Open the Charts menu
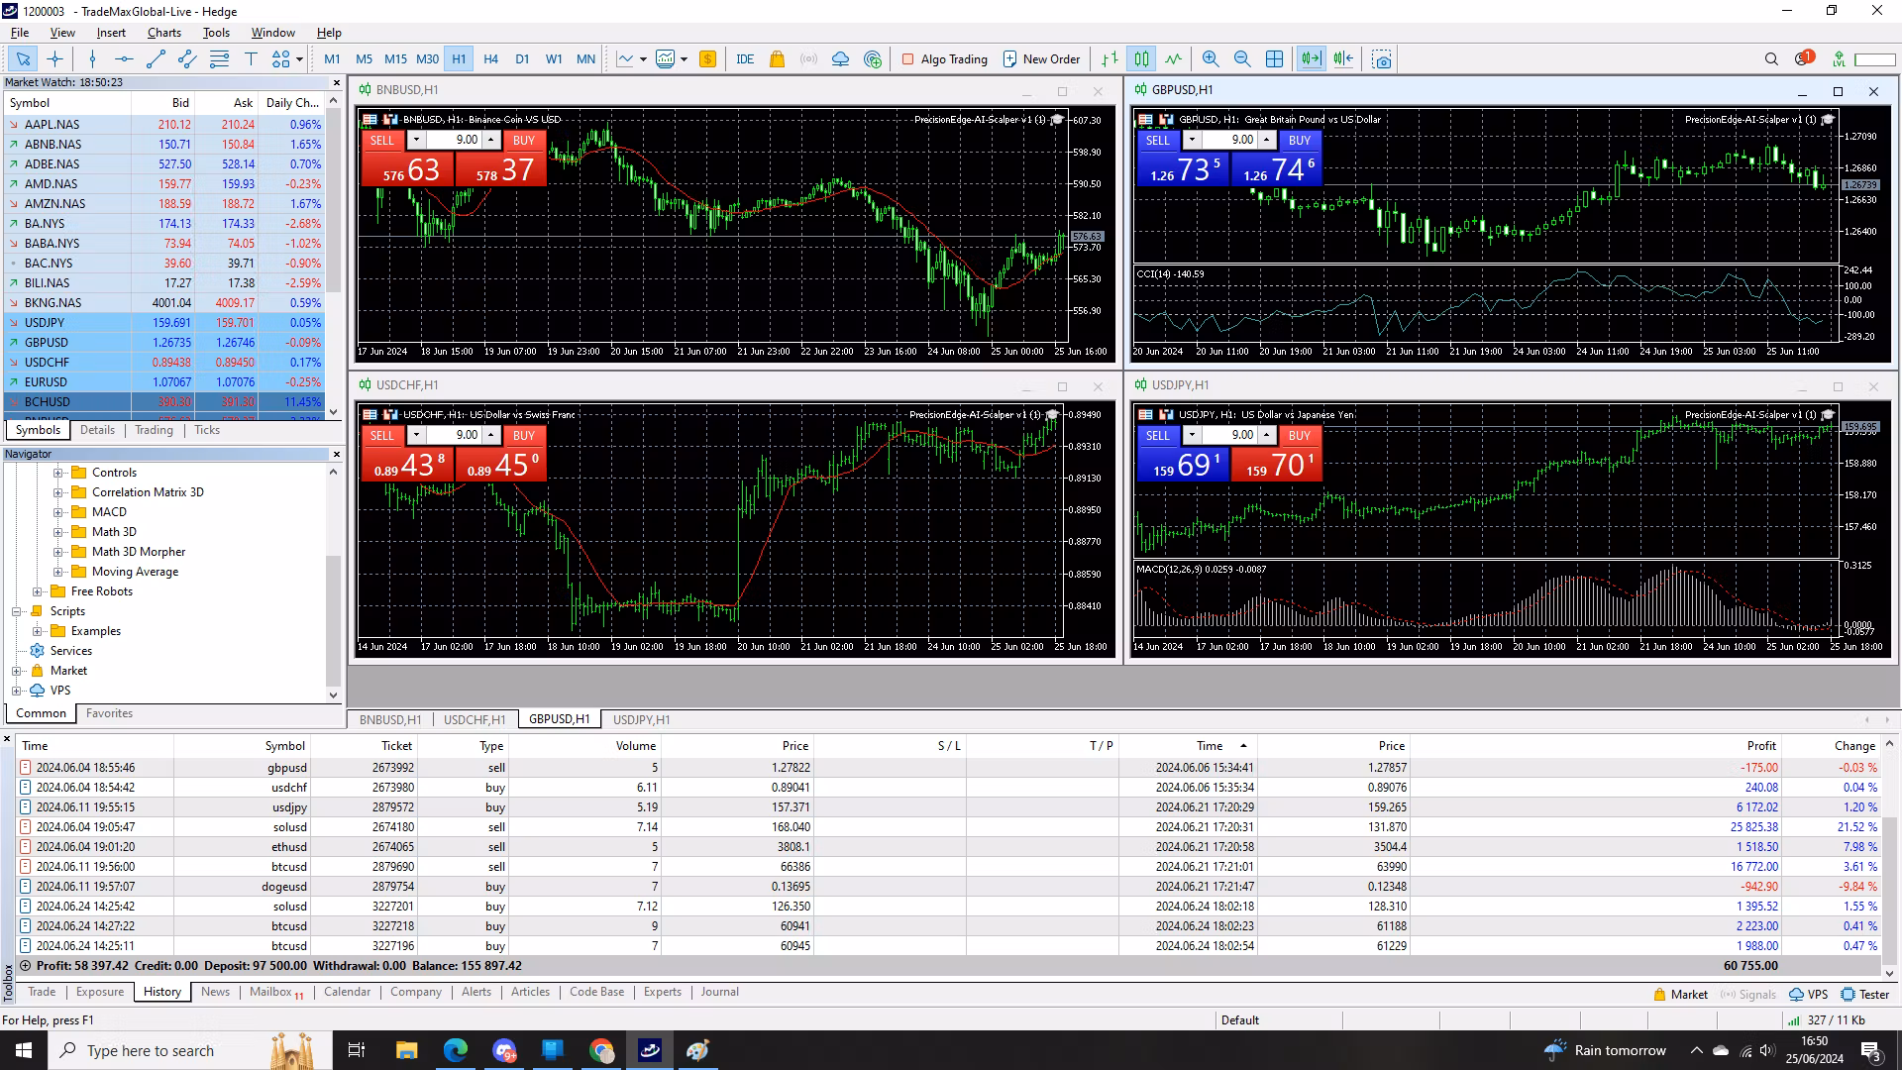1902x1070 pixels. pyautogui.click(x=163, y=33)
